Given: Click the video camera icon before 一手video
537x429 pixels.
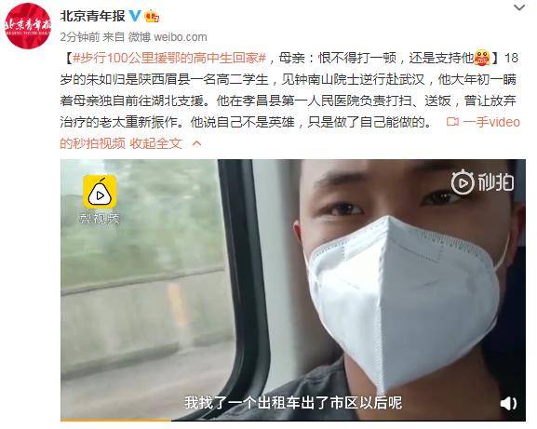Looking at the screenshot, I should (x=452, y=122).
